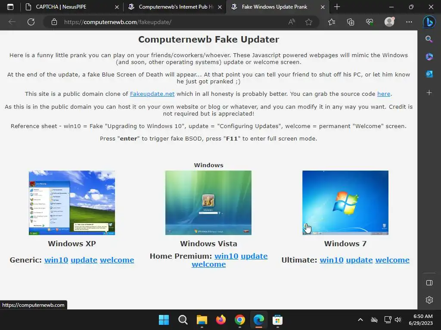Click the OneDrive cloud tray icon

(374, 320)
